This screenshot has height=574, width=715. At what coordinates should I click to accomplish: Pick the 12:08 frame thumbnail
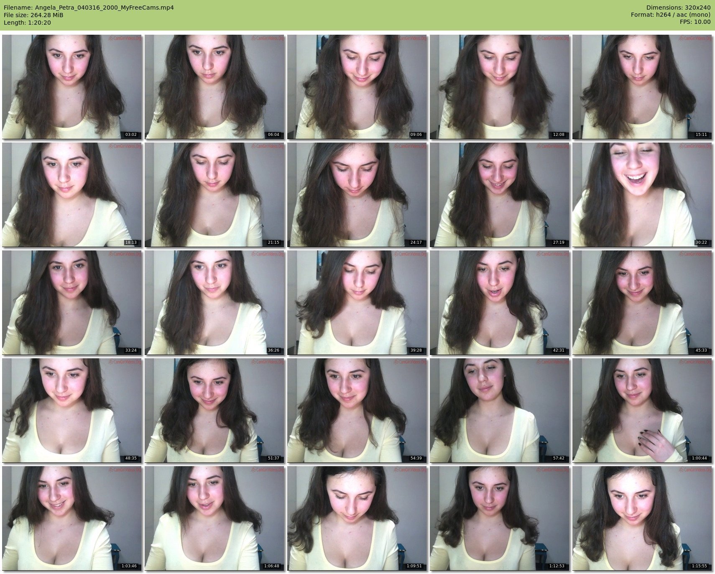500,87
